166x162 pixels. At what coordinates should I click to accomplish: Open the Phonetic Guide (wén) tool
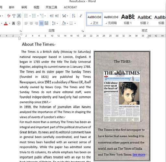click(x=14, y=16)
